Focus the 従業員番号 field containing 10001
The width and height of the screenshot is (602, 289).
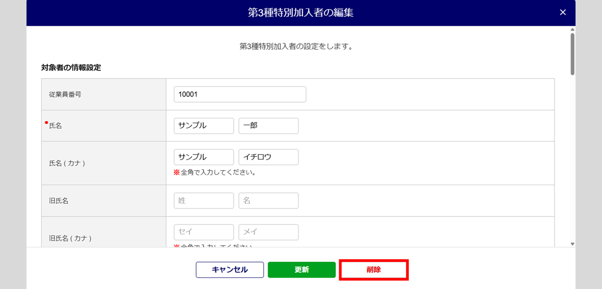(x=240, y=94)
